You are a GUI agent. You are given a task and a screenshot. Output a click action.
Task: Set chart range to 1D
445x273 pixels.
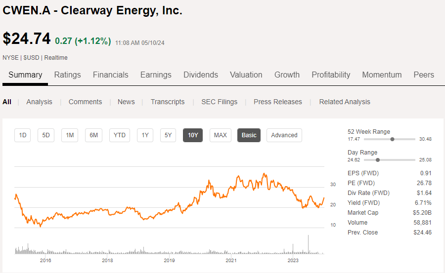pyautogui.click(x=23, y=135)
